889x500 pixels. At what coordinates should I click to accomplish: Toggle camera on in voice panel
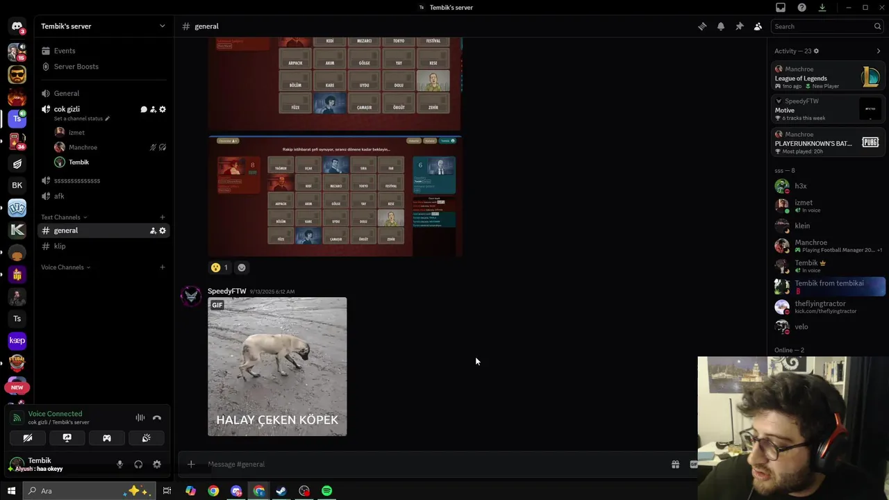pyautogui.click(x=28, y=438)
